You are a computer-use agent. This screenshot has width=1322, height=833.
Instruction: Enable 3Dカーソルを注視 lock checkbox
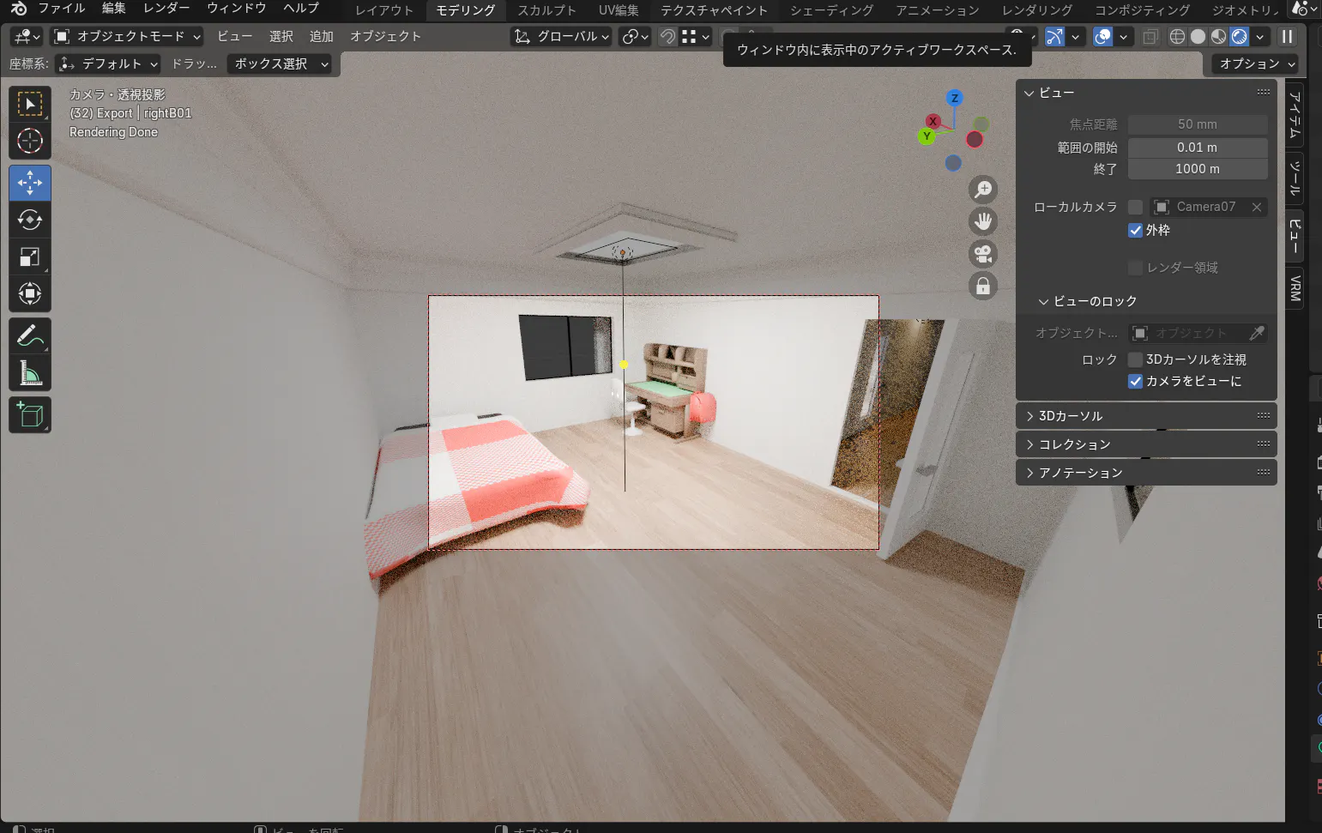click(x=1135, y=359)
